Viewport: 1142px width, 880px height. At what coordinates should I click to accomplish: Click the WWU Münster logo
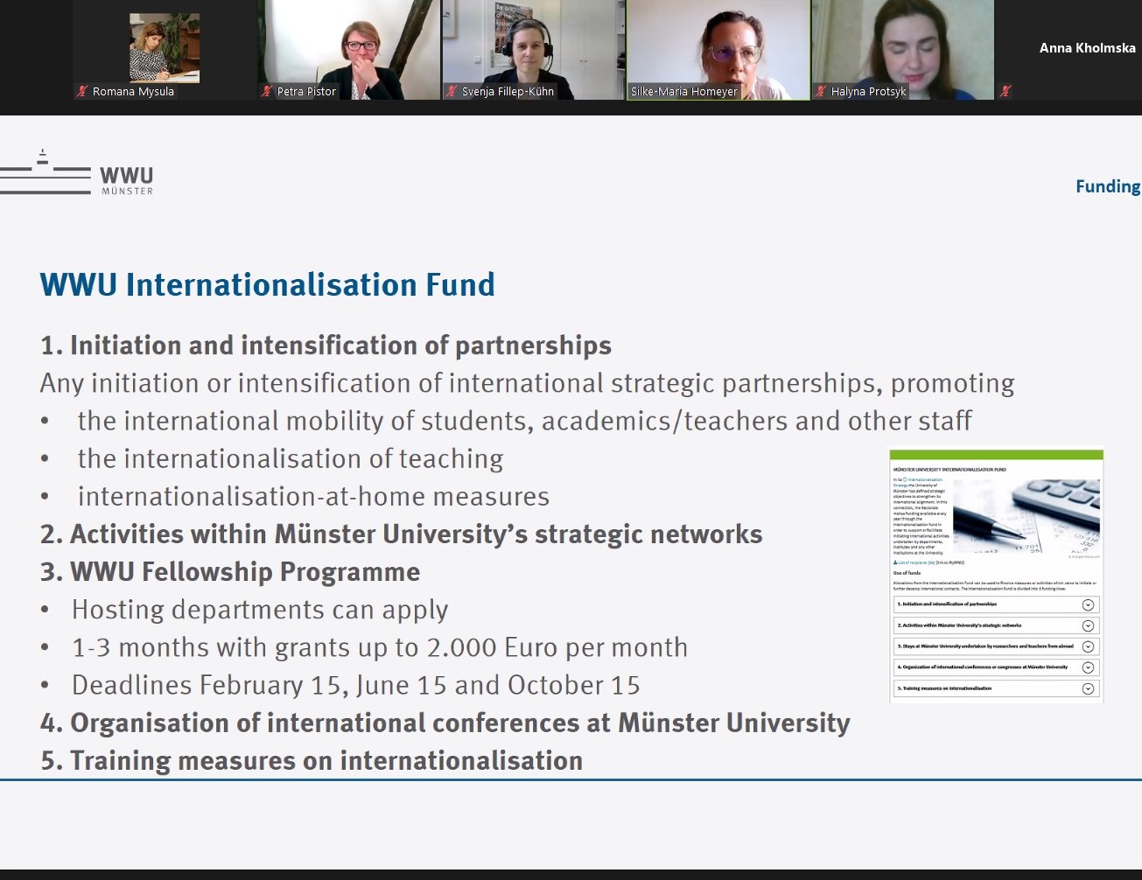pyautogui.click(x=79, y=174)
